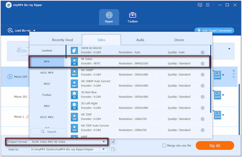
Task: Expand the Output Format dropdown
Action: click(104, 142)
